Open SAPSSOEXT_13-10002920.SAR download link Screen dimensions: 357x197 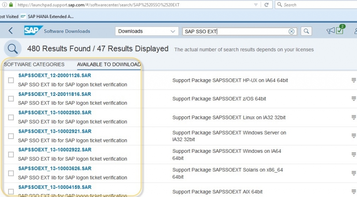click(x=55, y=113)
